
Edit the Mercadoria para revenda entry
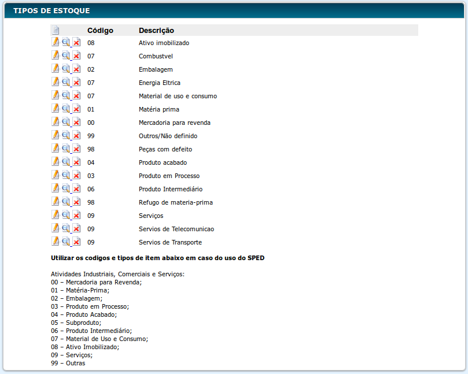pyautogui.click(x=56, y=122)
